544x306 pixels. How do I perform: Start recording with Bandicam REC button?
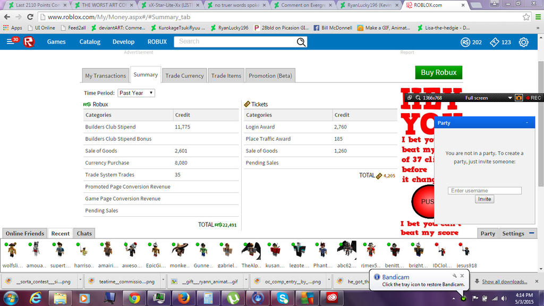[533, 98]
